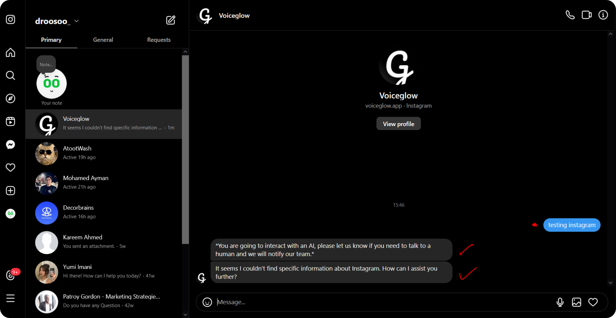This screenshot has width=616, height=318.
Task: Click the conversation list scrollbar thumb
Action: pos(185,150)
